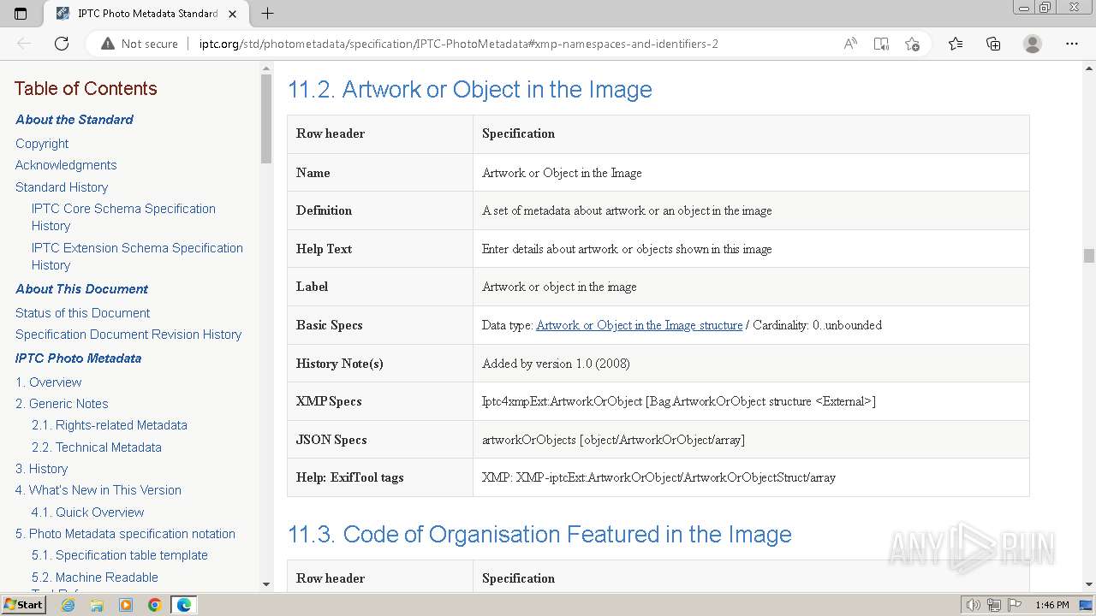Open IPTC Core Schema Specification History
The width and height of the screenshot is (1096, 616).
pos(123,217)
